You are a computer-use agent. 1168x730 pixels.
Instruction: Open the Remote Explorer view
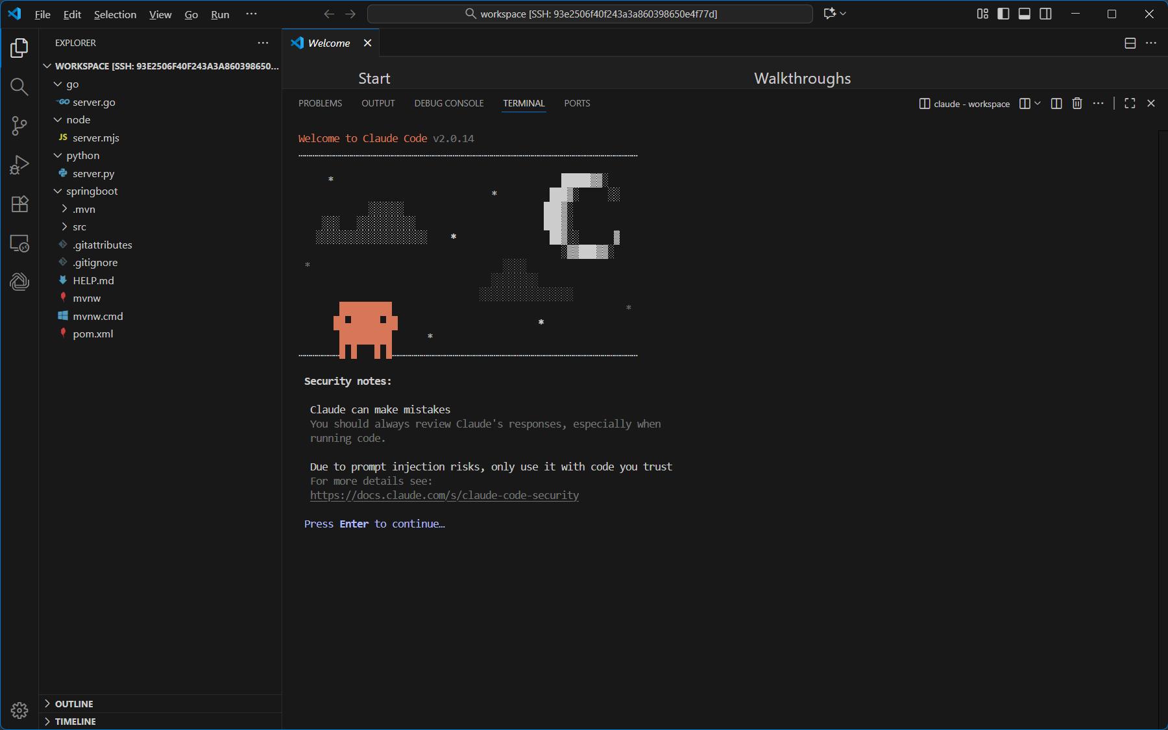pyautogui.click(x=19, y=243)
